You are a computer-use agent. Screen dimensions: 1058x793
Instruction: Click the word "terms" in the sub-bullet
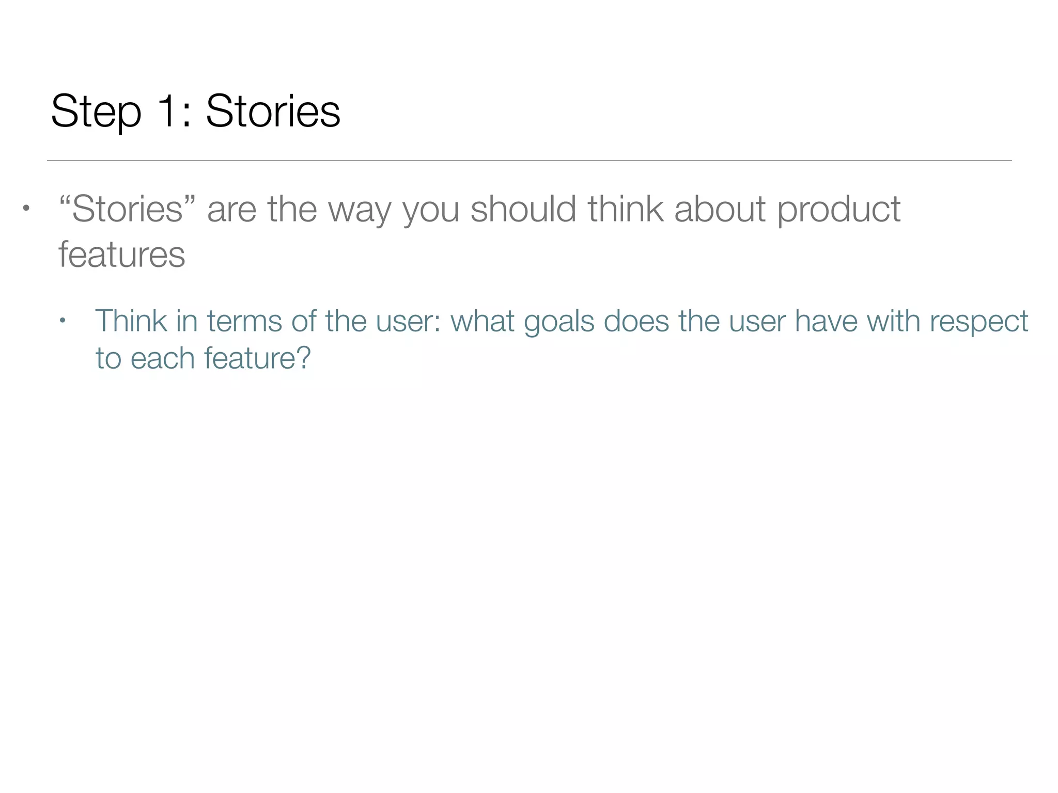(x=244, y=321)
